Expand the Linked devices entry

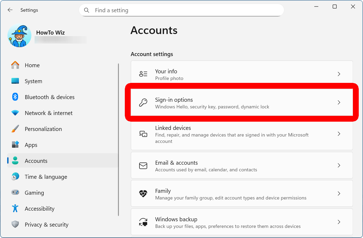(x=242, y=134)
